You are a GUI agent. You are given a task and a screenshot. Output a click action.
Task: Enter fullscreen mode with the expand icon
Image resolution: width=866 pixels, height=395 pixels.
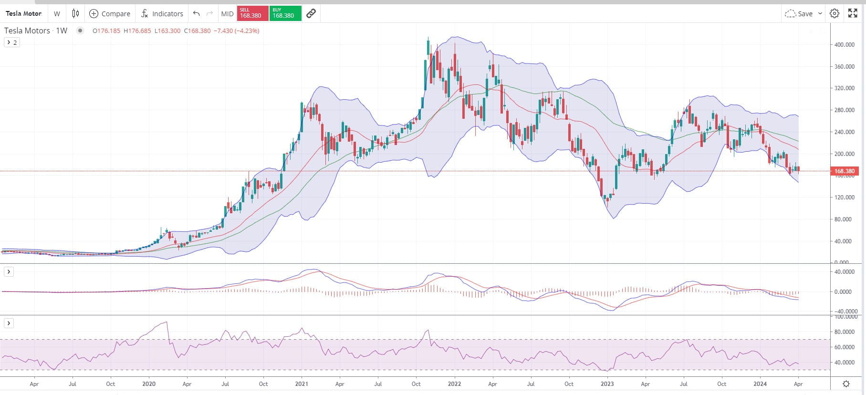(853, 13)
